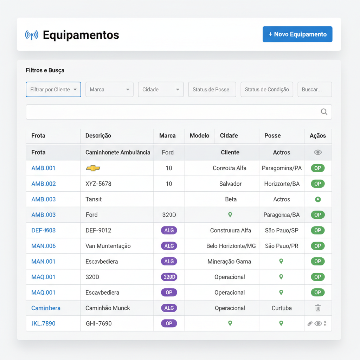Open the Filtrar por Cliente dropdown
The height and width of the screenshot is (360, 360).
[x=53, y=90]
